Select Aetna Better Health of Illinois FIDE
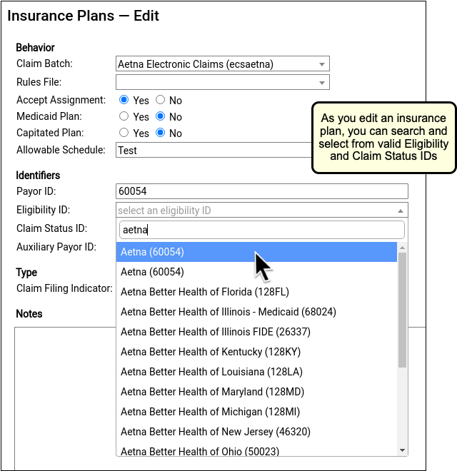457x471 pixels. [256, 332]
